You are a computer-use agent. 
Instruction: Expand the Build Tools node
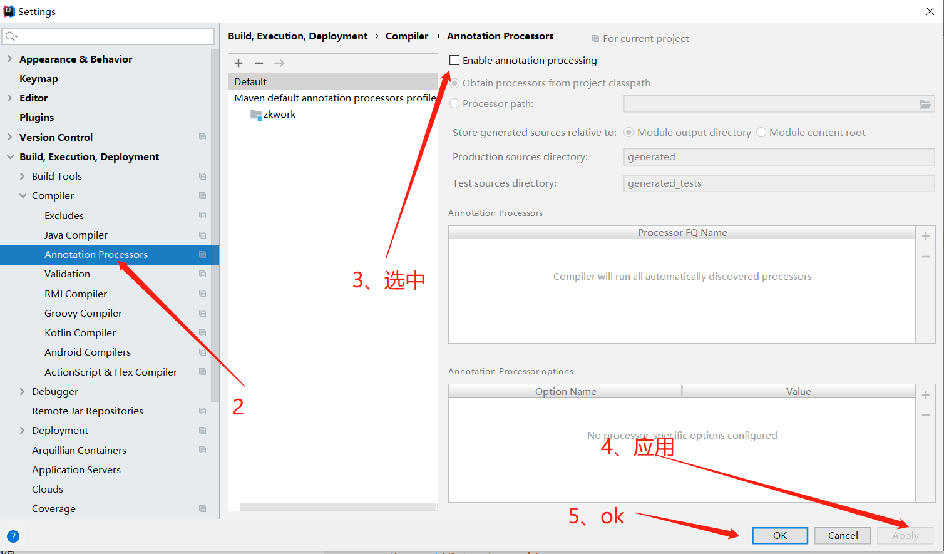tap(23, 177)
